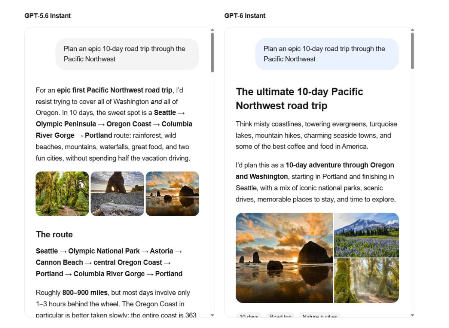
Task: Open the sea arch rock beach photo
Action: click(x=117, y=194)
